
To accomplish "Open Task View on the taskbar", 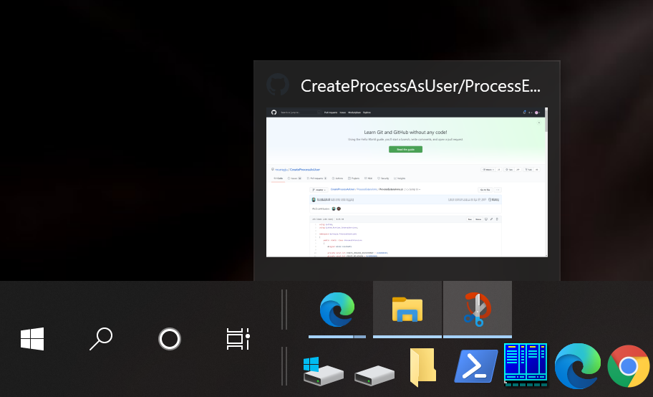I will pyautogui.click(x=238, y=339).
